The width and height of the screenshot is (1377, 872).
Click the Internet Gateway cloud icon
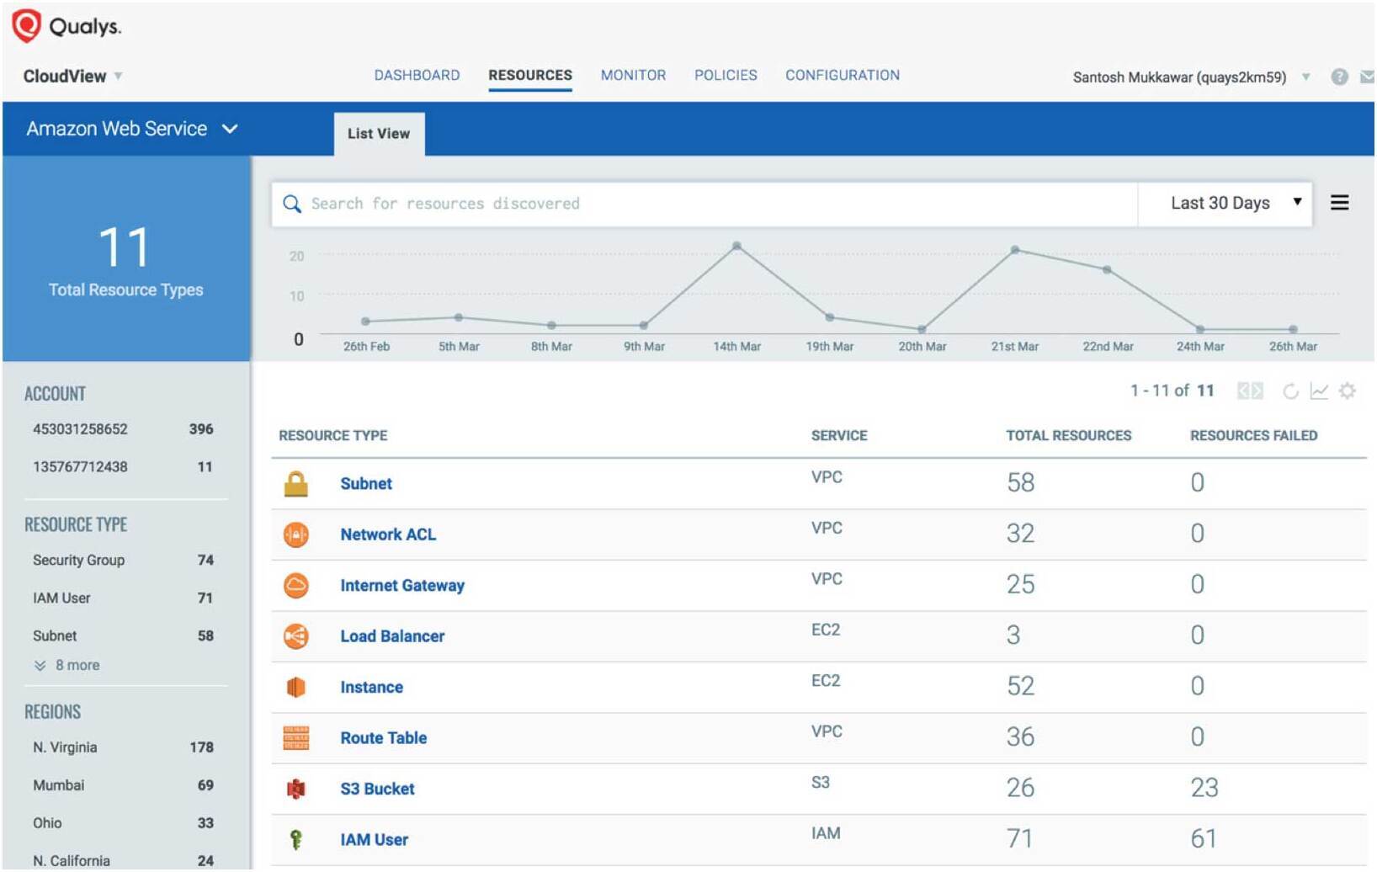[295, 586]
